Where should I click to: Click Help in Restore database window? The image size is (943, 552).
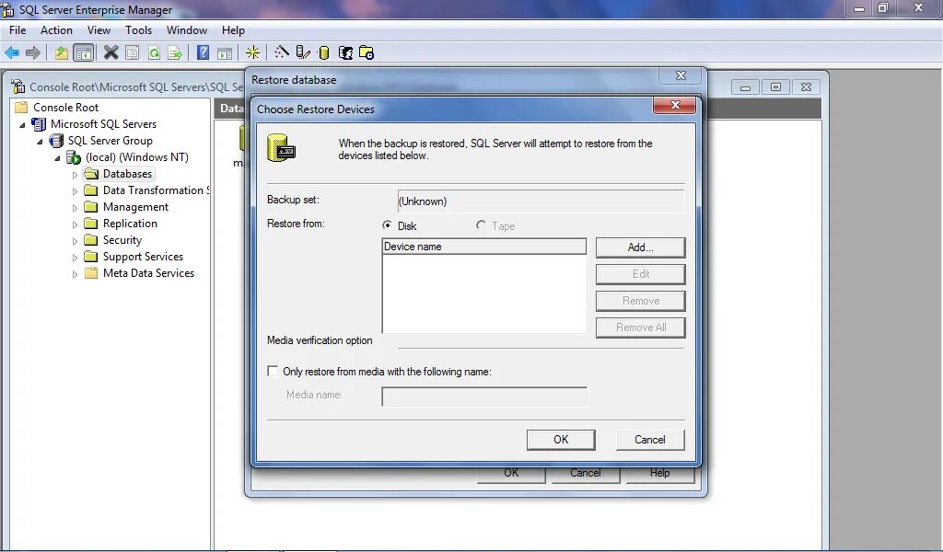pos(659,473)
